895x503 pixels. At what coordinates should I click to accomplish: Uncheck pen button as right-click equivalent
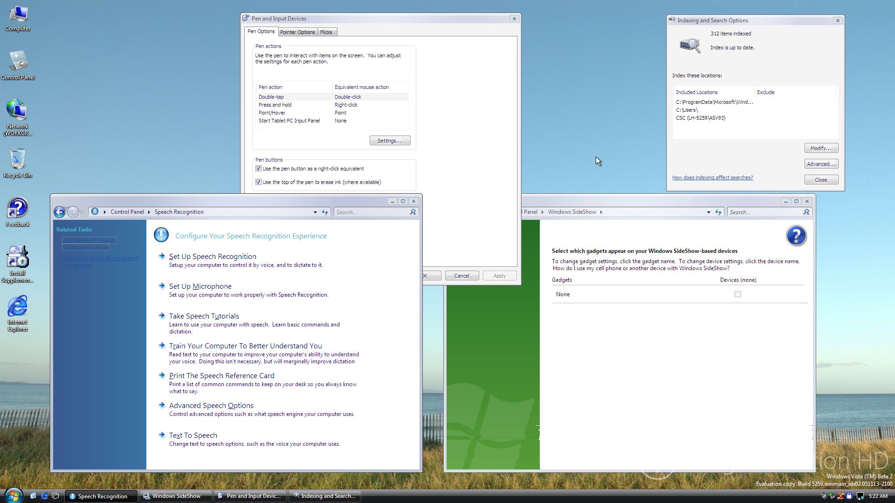click(x=258, y=169)
